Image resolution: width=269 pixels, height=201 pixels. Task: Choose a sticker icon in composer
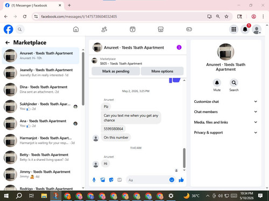[111, 180]
